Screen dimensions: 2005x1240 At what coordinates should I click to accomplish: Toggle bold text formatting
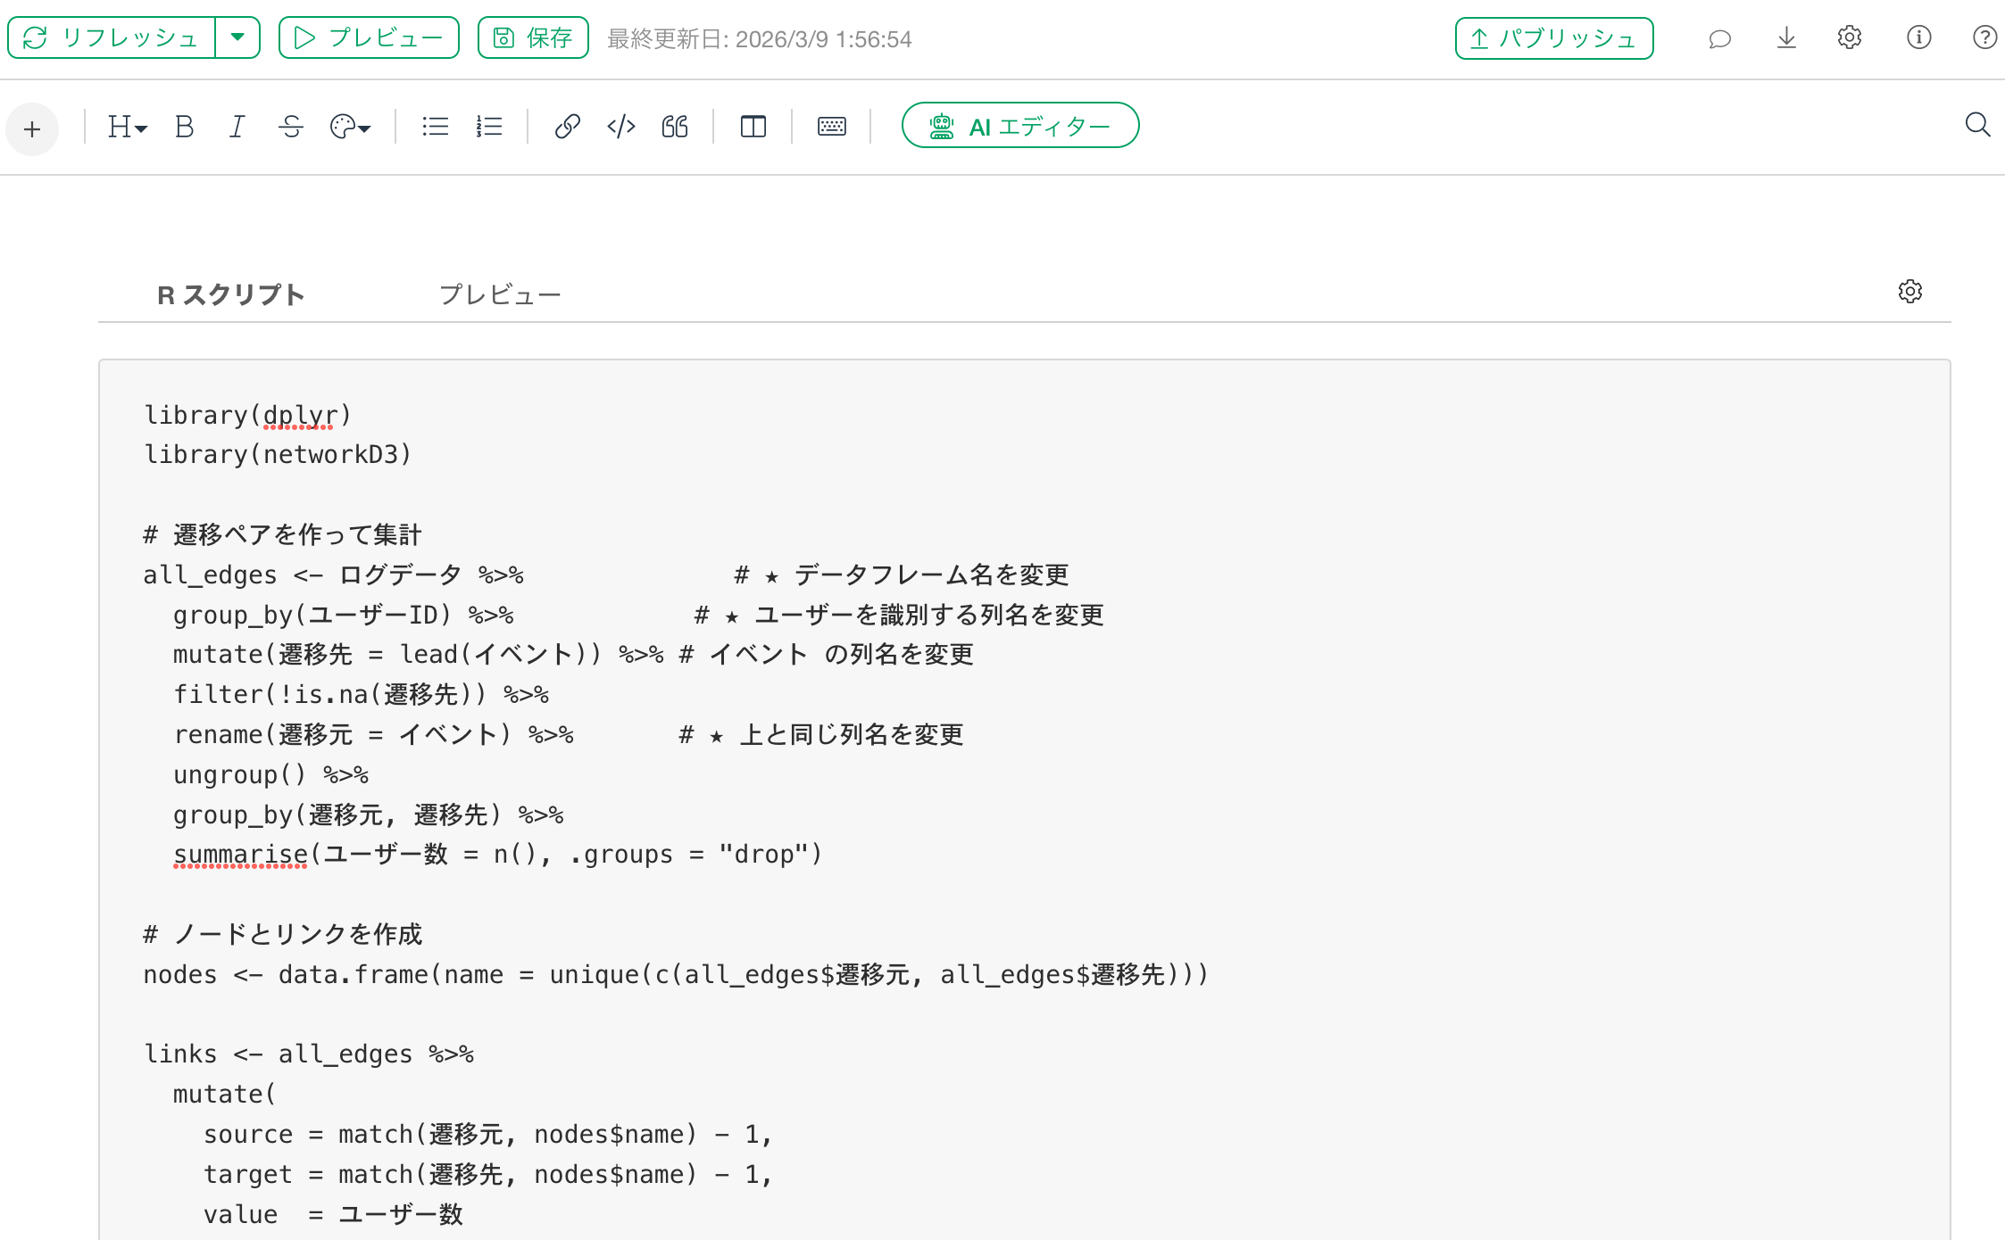click(x=185, y=127)
